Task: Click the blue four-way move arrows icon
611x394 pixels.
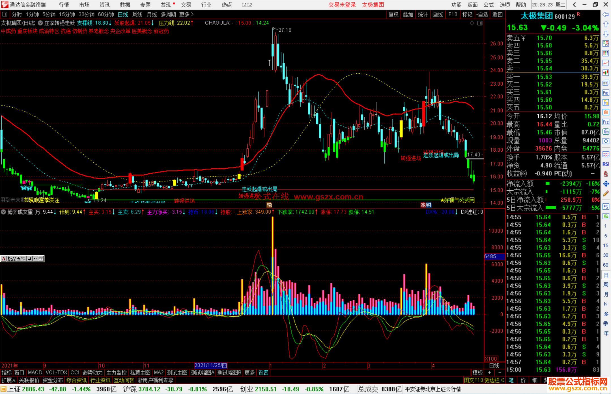Action: pyautogui.click(x=606, y=184)
